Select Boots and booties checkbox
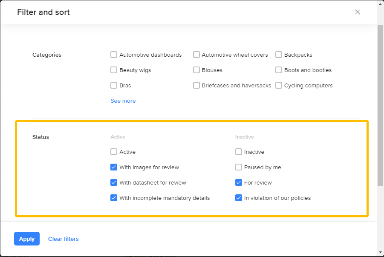 279,70
